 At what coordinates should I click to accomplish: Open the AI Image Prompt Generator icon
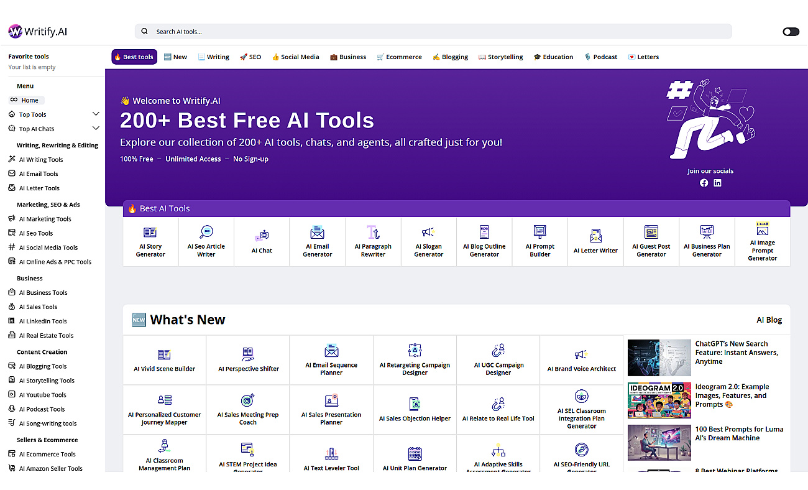(763, 228)
